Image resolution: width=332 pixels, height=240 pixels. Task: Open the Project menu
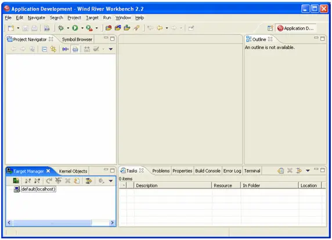74,18
